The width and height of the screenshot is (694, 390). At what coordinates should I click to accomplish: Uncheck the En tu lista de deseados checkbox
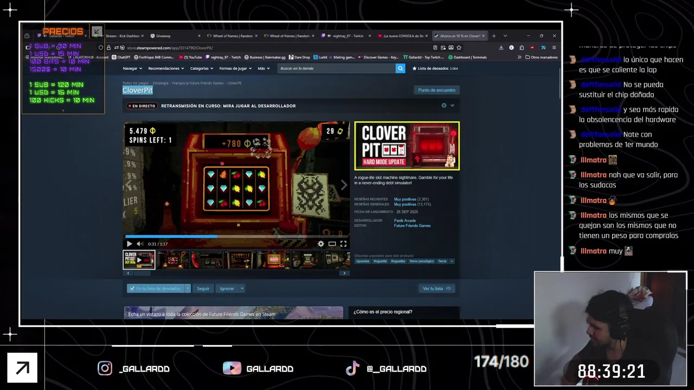pyautogui.click(x=131, y=288)
